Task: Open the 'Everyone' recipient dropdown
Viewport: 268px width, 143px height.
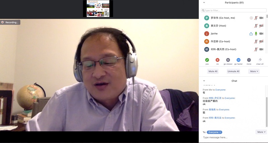Action: click(214, 132)
